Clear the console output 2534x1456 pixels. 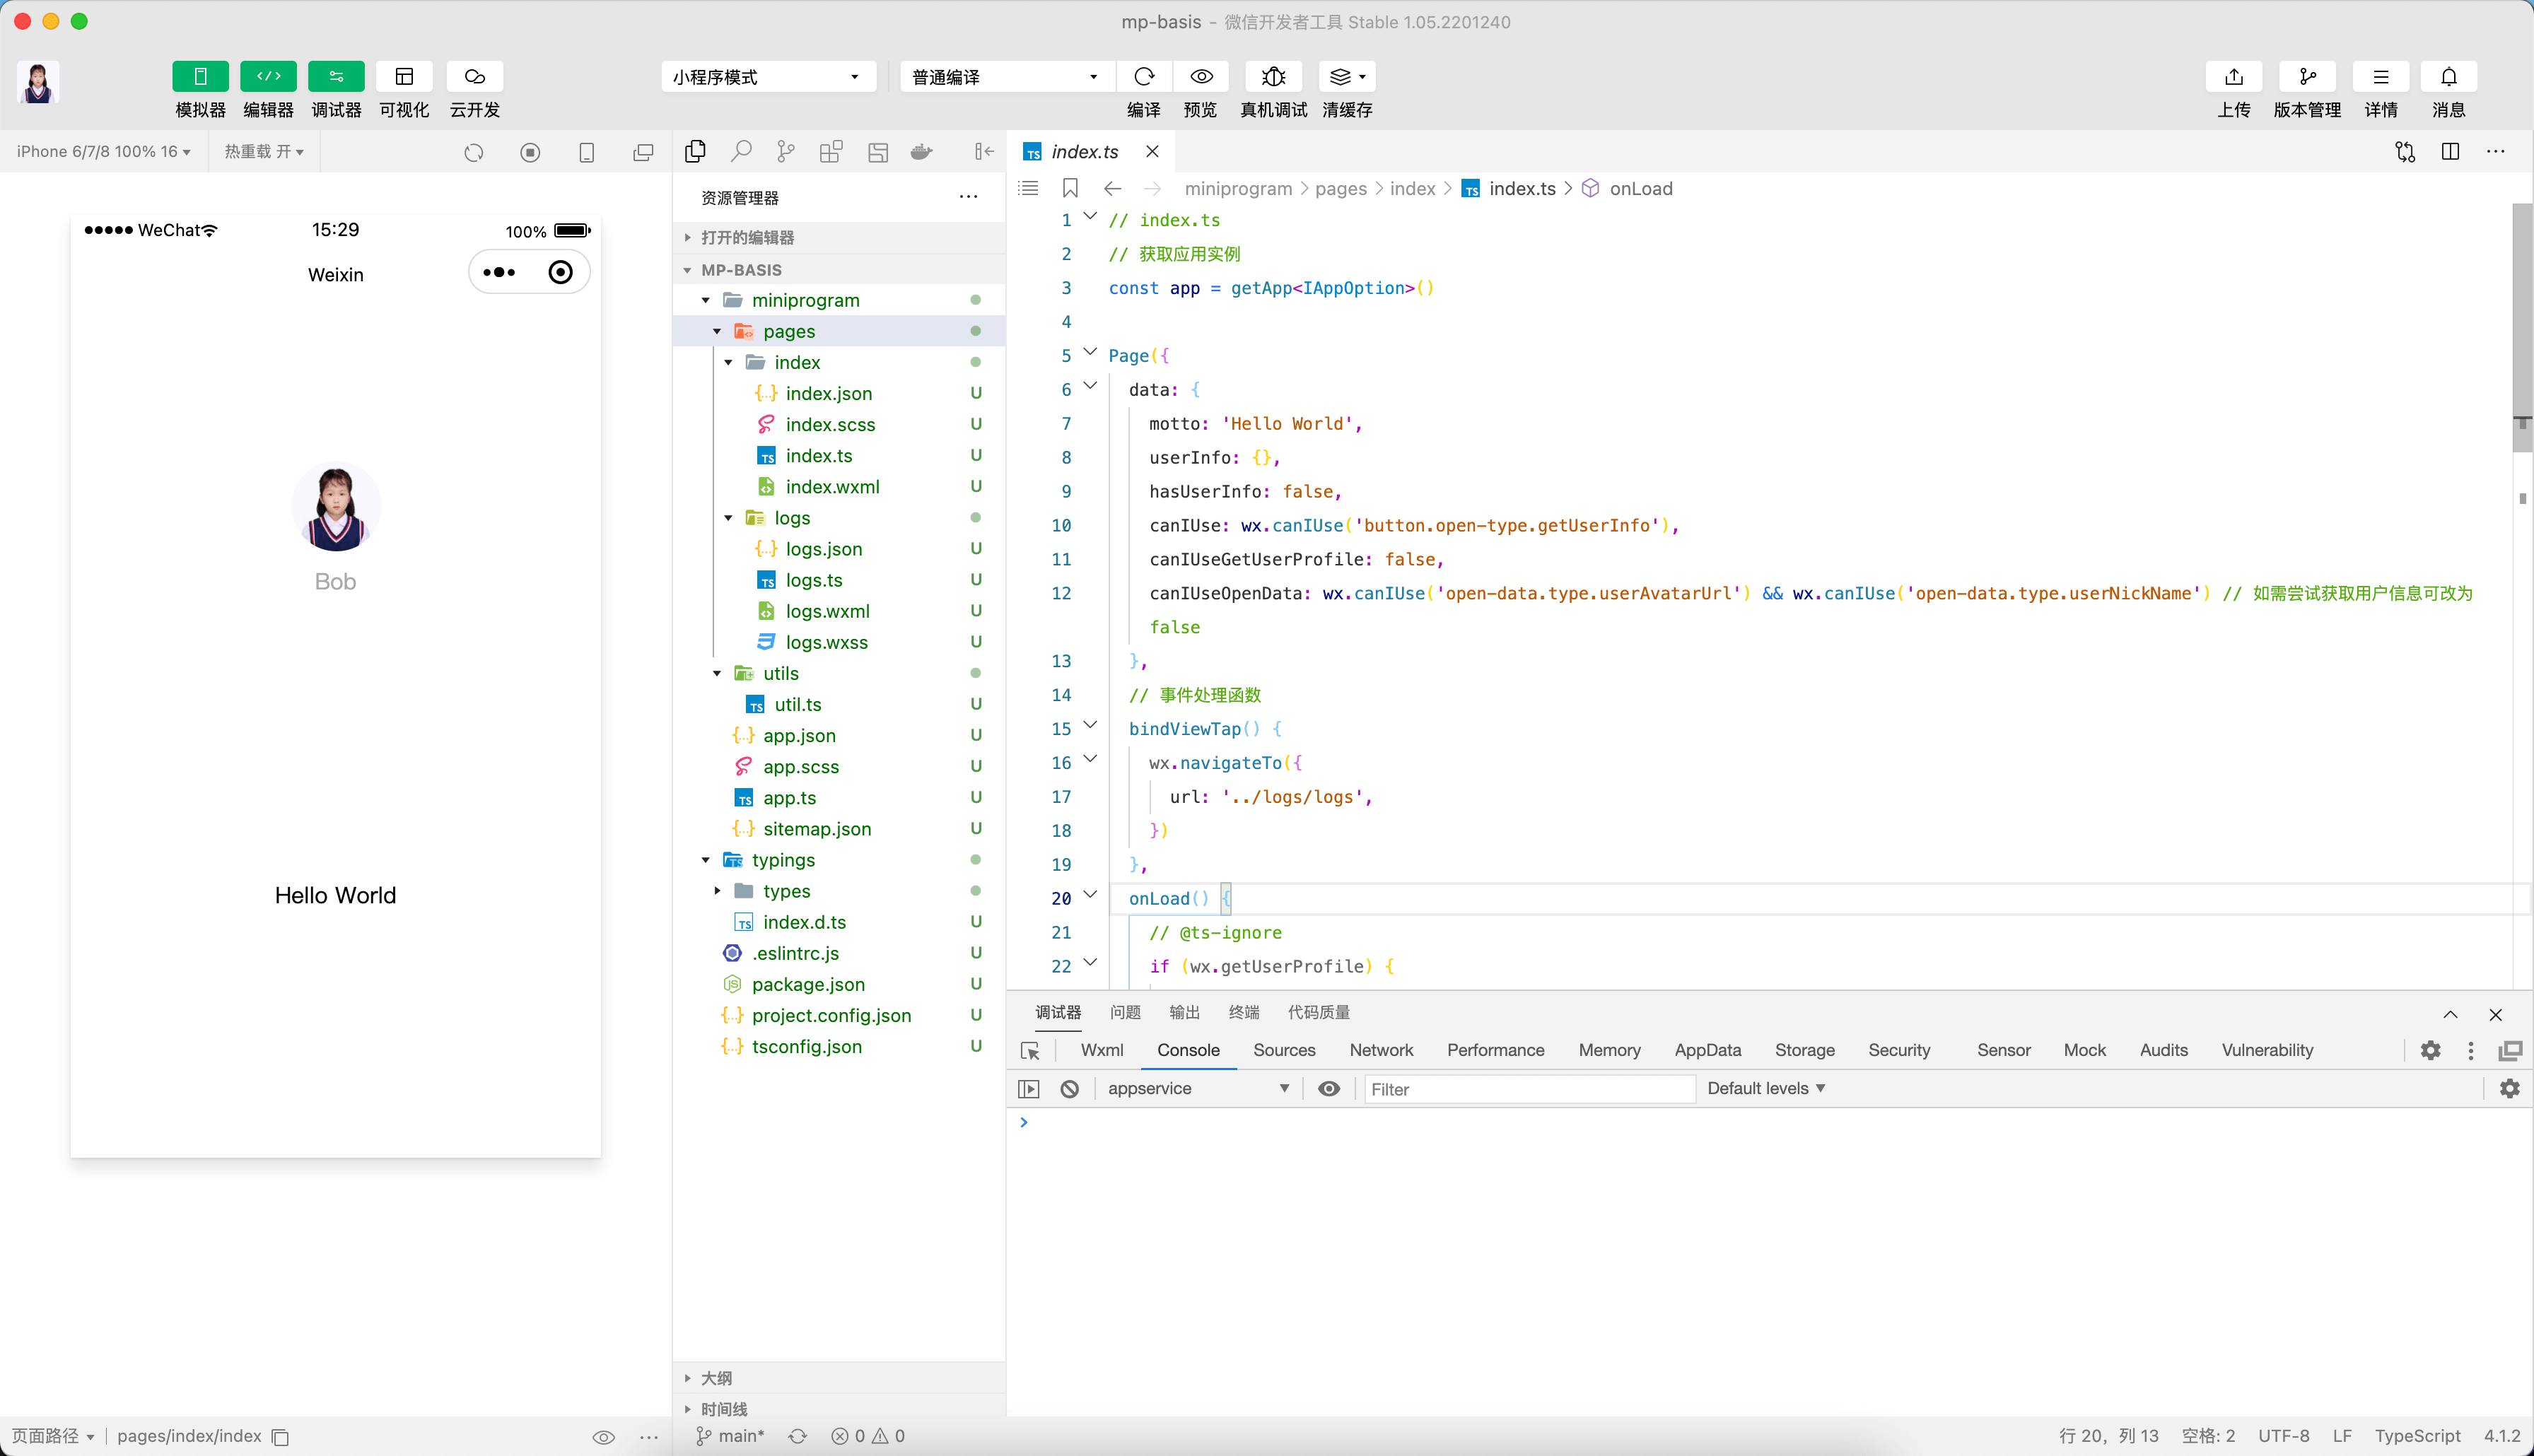point(1070,1089)
